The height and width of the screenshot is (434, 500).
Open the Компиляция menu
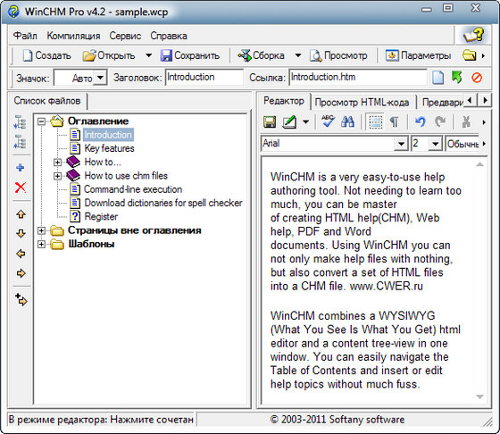click(73, 36)
